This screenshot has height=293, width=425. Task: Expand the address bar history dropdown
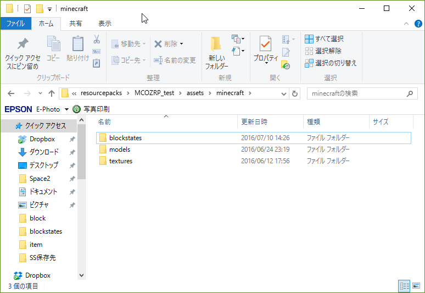click(283, 94)
